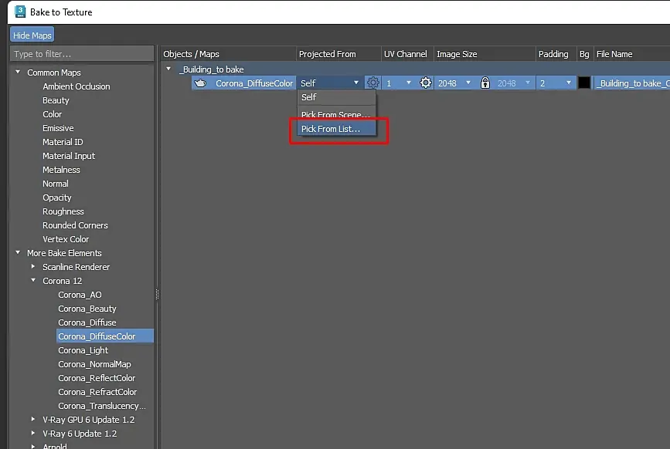This screenshot has width=670, height=449.
Task: Collapse the More Bake Elements group
Action: pos(18,252)
